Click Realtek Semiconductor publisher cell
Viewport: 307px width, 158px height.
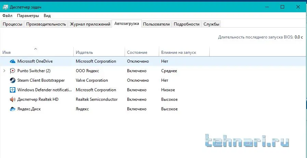(97, 100)
